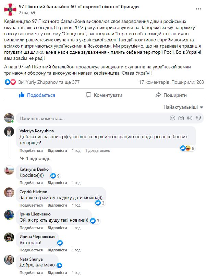
Task: Attach a photo using the camera icon
Action: [181, 118]
